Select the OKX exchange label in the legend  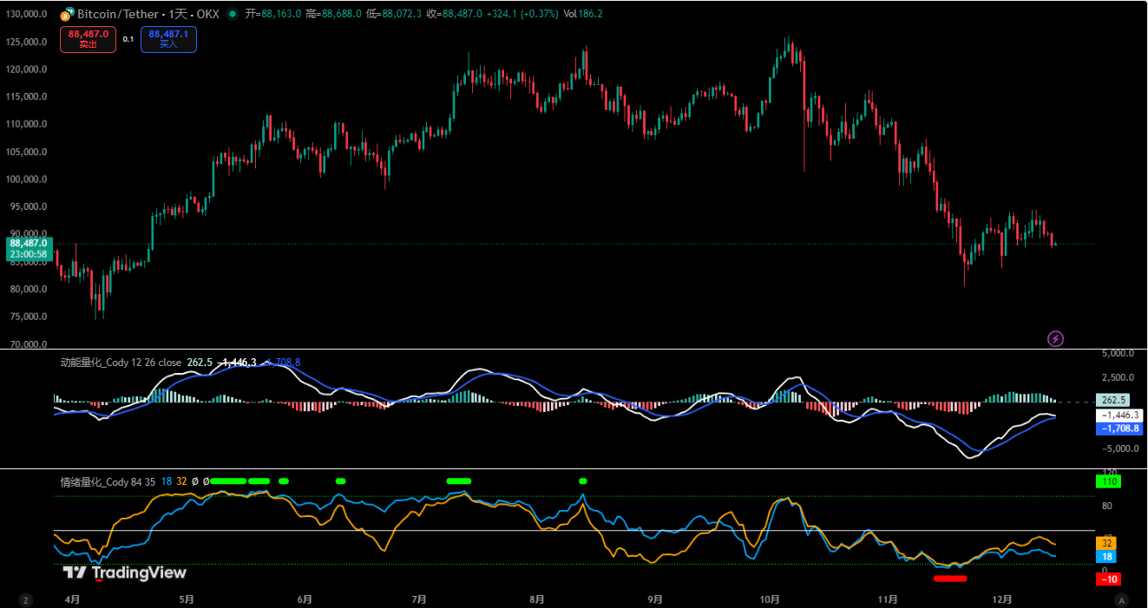coord(208,14)
